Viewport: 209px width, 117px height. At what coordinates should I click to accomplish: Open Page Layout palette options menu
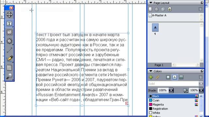202,3
